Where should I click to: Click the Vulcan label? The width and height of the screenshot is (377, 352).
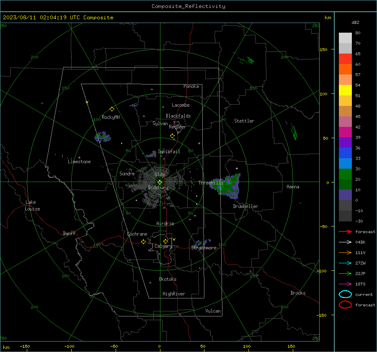(x=213, y=311)
